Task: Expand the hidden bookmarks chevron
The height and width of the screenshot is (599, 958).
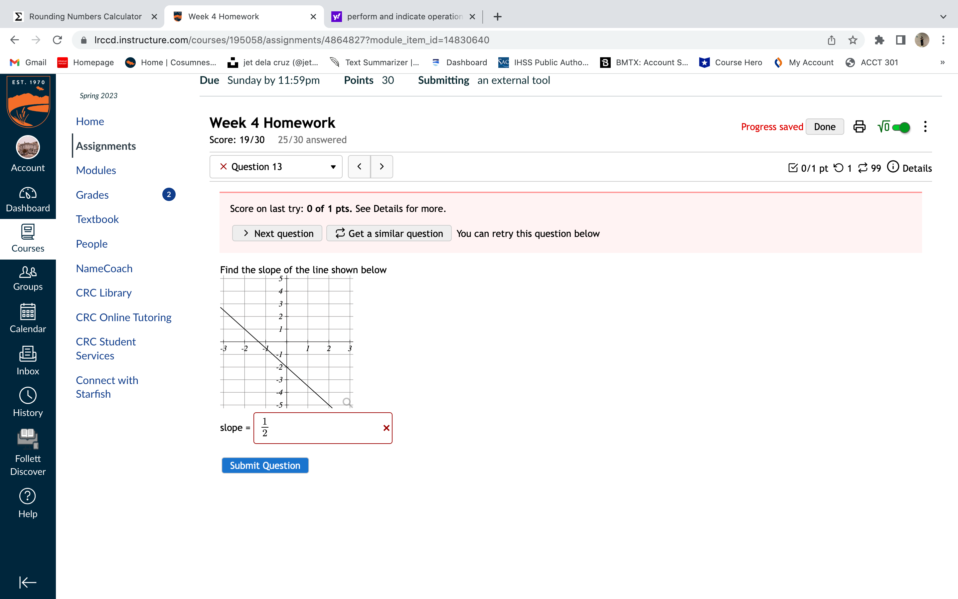Action: click(943, 62)
